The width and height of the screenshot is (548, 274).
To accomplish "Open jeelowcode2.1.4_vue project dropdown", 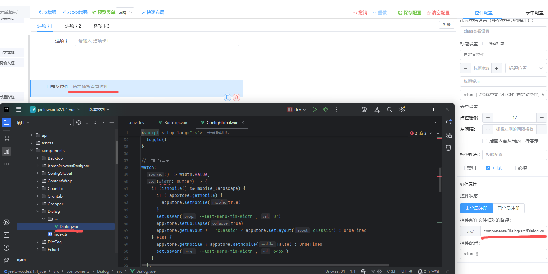I will 55,109.
